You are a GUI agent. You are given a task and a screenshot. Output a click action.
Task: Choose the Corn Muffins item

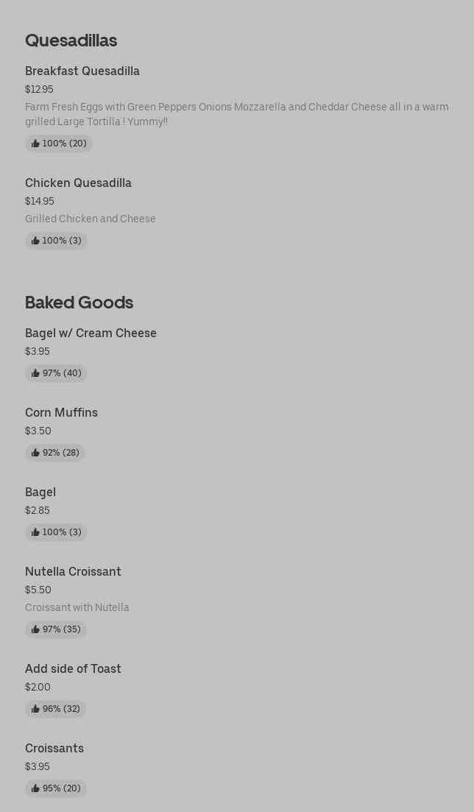tap(61, 413)
